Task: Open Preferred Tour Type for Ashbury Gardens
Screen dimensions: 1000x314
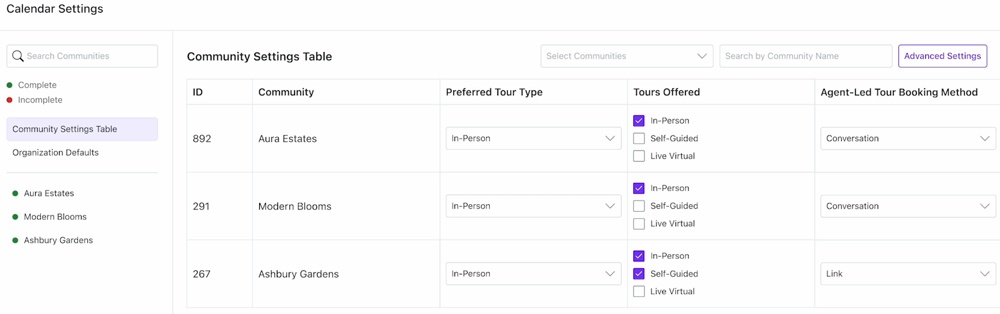Action: (534, 274)
